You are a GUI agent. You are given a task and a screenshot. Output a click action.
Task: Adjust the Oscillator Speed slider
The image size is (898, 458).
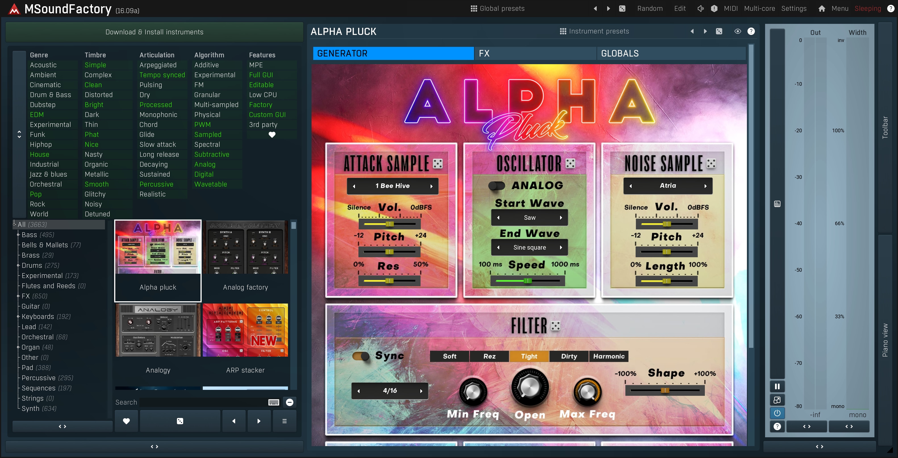(x=527, y=281)
